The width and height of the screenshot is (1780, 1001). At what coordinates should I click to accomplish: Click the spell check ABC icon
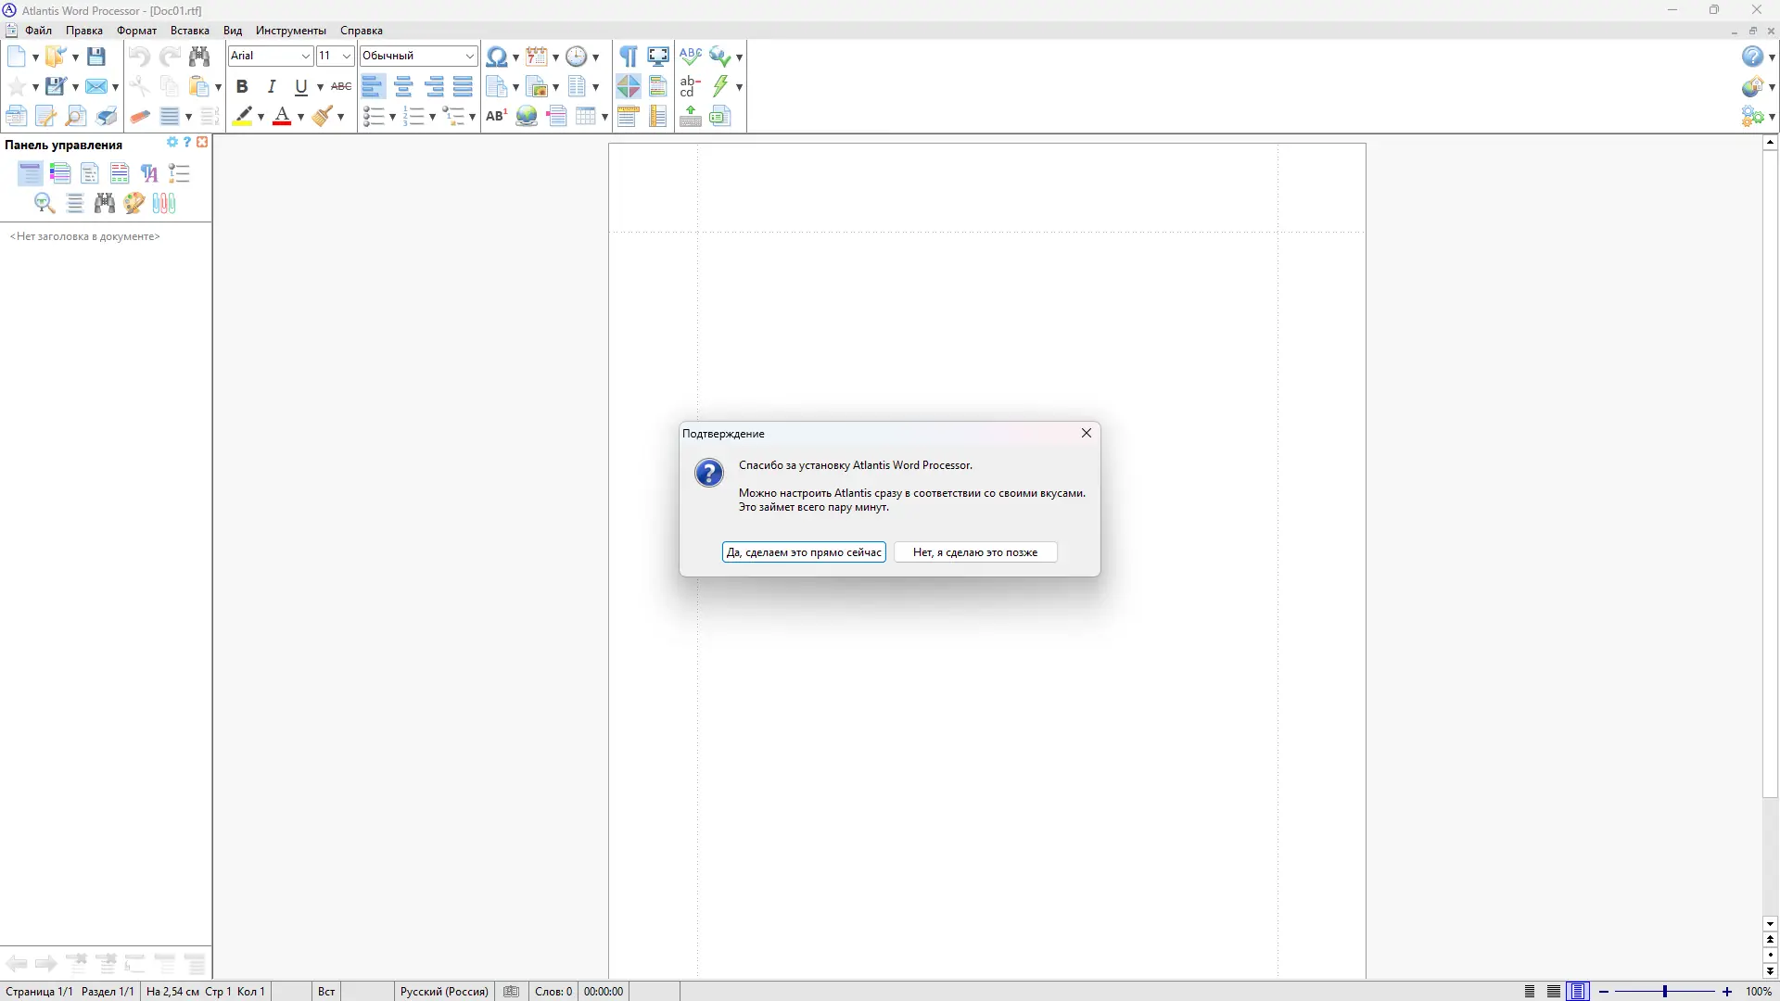tap(690, 57)
